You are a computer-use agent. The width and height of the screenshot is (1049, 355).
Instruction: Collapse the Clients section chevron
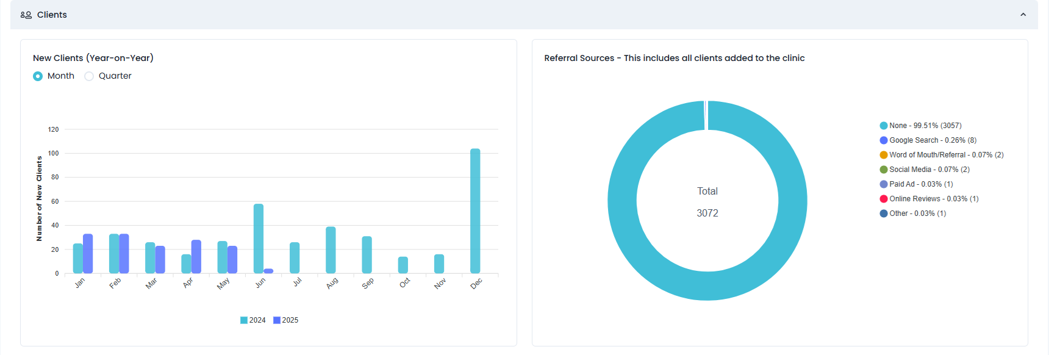point(1023,15)
